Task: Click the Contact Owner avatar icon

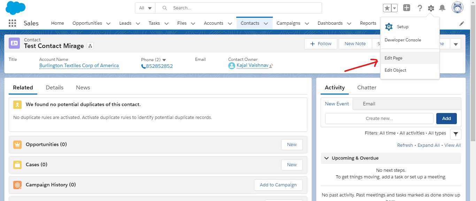Action: click(232, 65)
